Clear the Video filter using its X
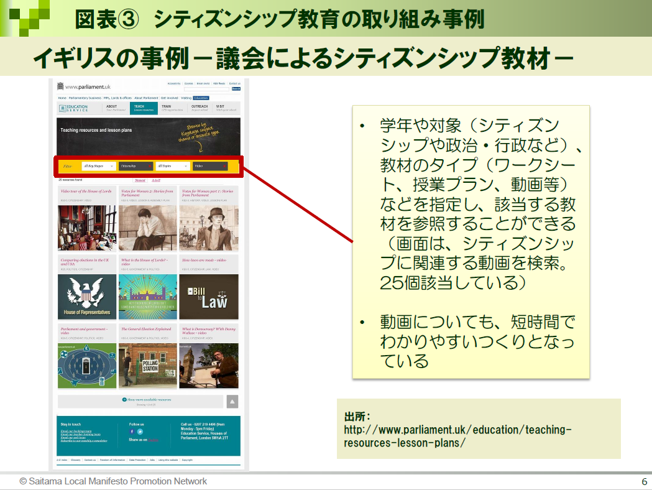 click(x=224, y=166)
